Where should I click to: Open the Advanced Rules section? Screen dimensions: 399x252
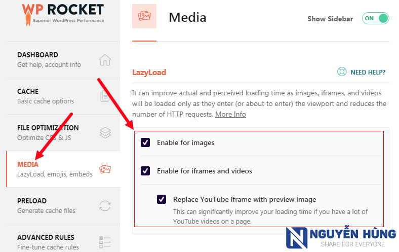[63, 238]
